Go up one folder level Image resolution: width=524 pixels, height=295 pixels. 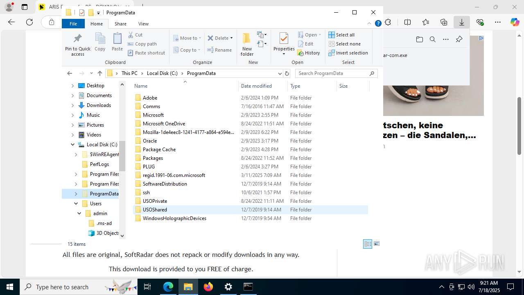coord(100,73)
